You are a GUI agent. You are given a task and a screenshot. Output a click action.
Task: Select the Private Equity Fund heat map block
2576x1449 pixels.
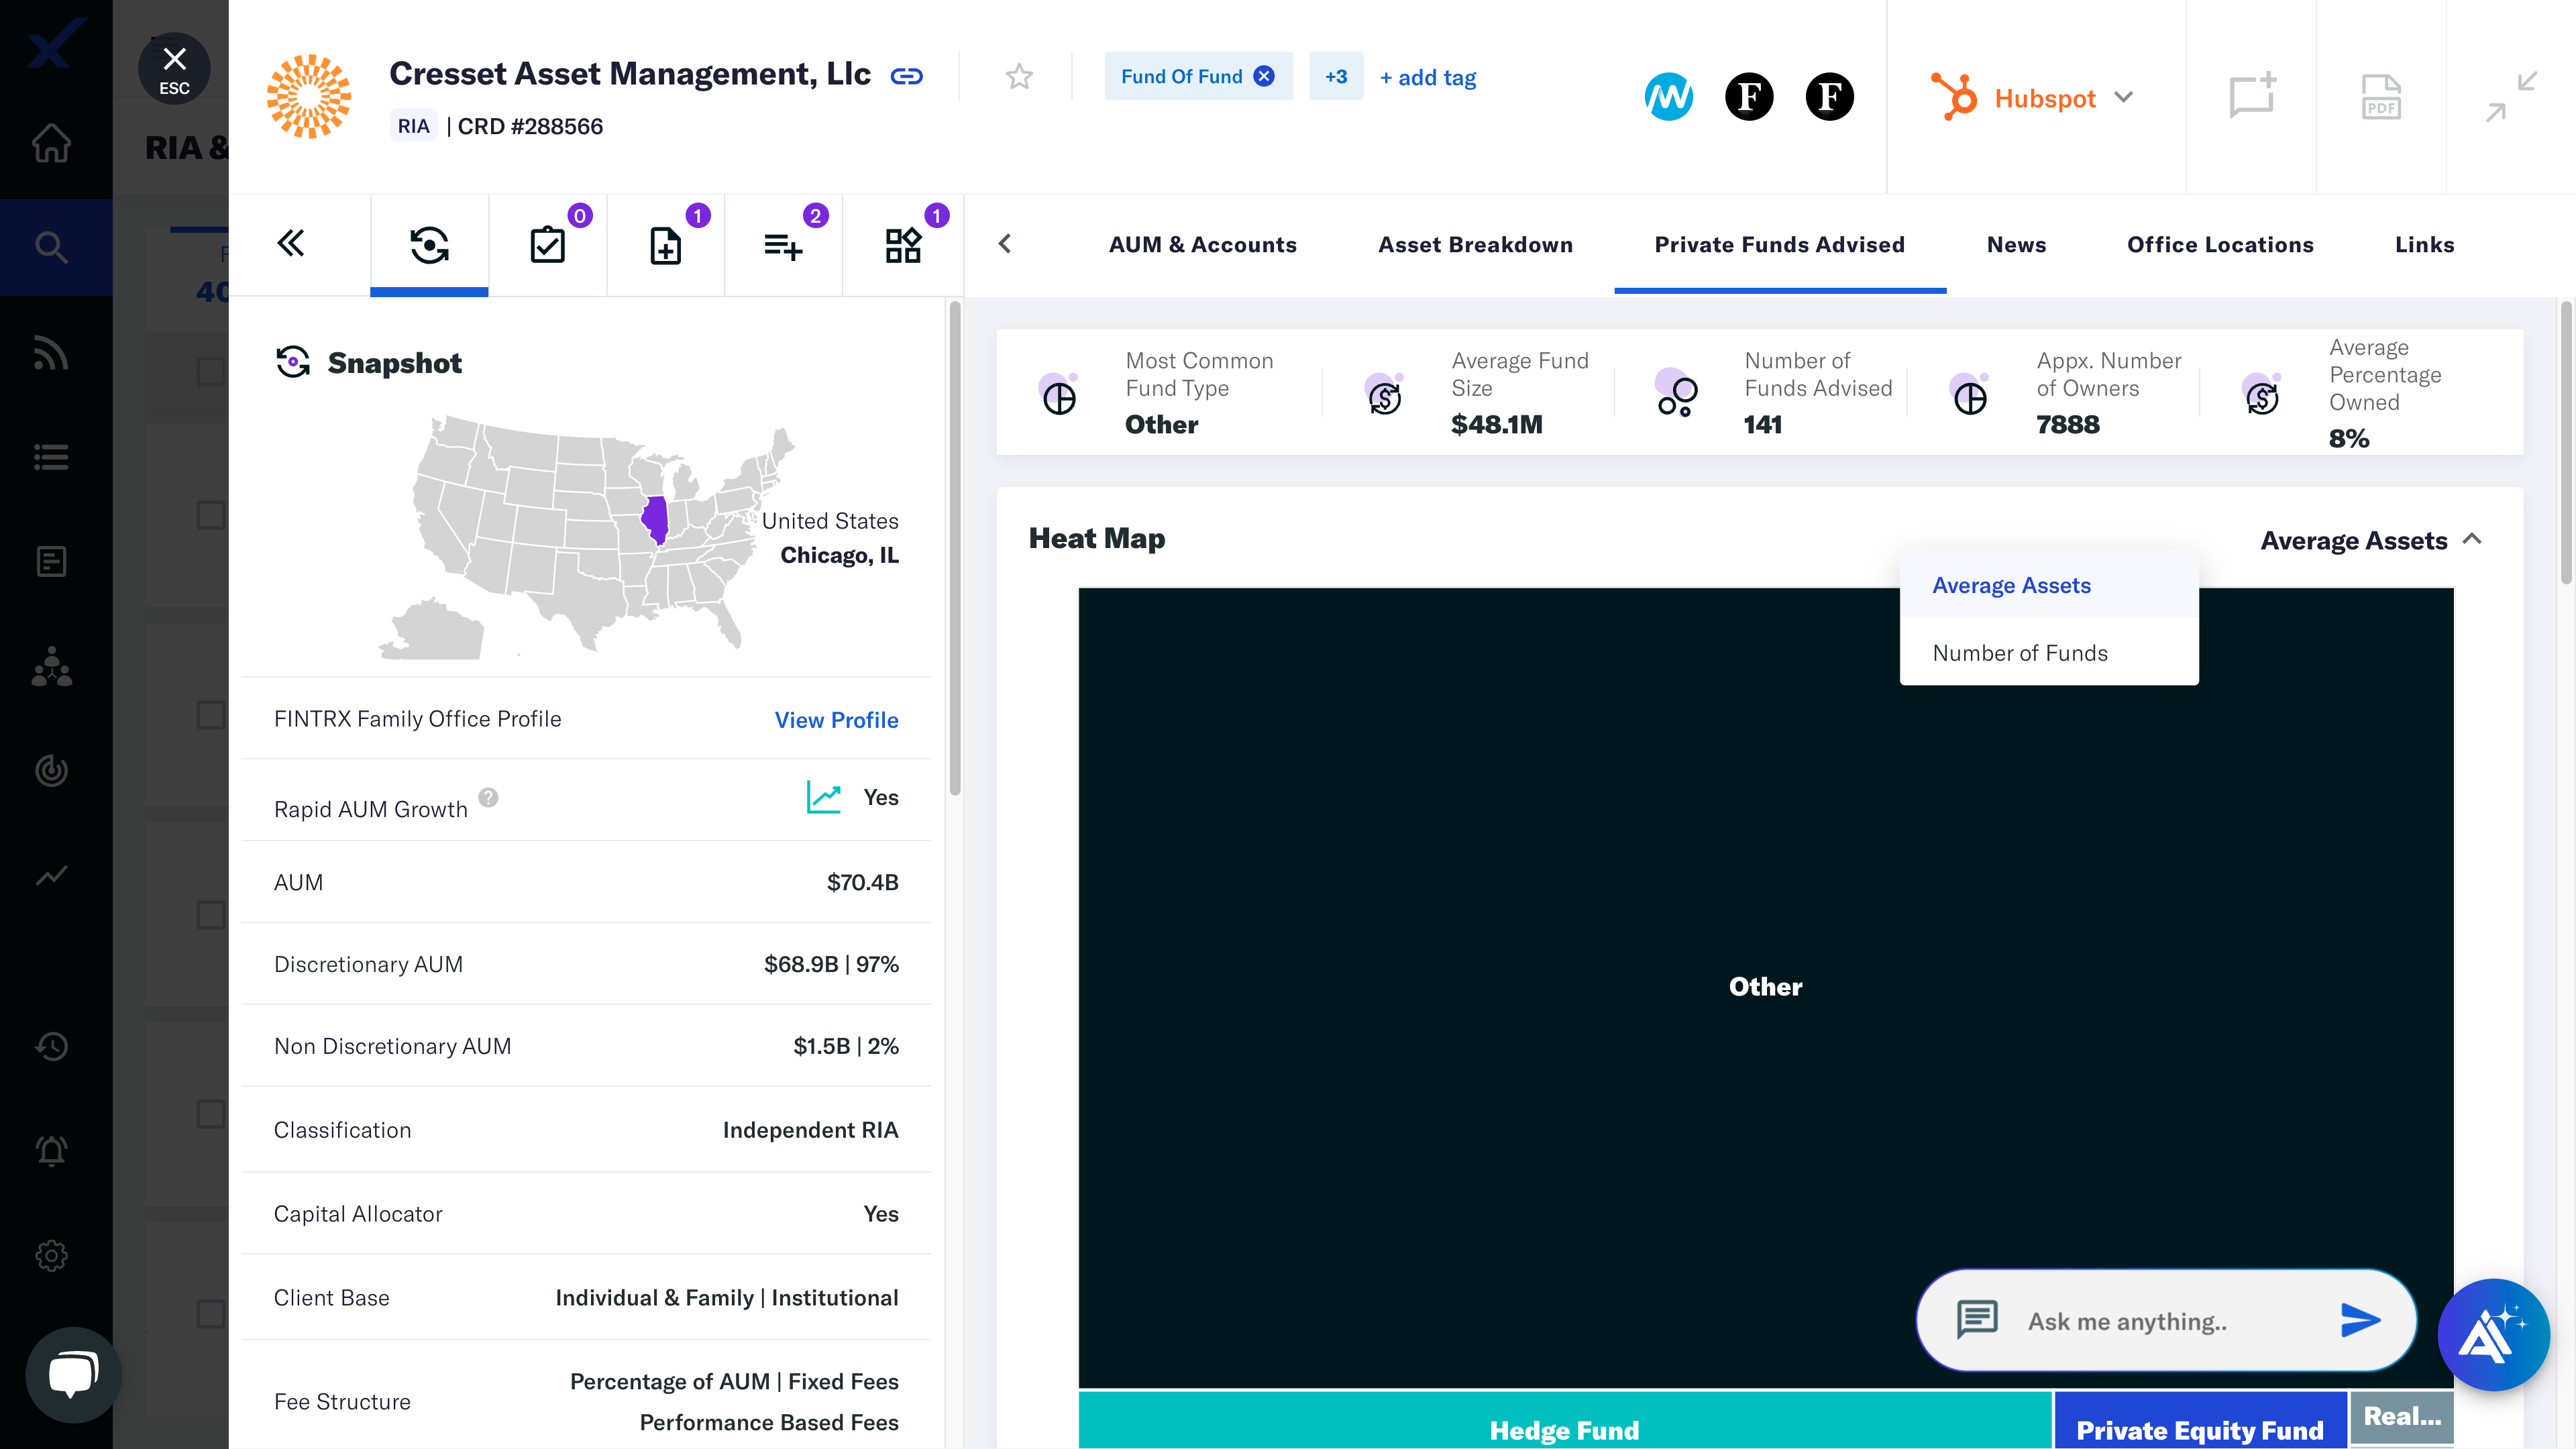pos(2200,1420)
